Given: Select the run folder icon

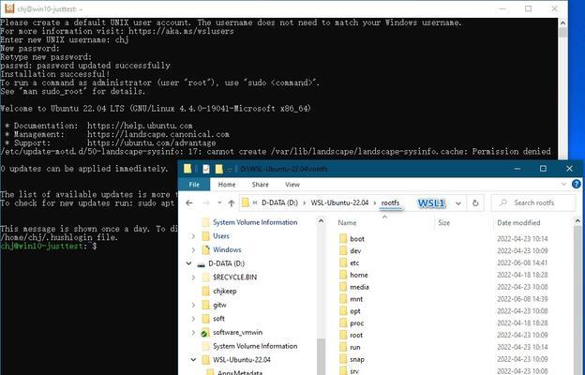Looking at the screenshot, I should [x=343, y=347].
